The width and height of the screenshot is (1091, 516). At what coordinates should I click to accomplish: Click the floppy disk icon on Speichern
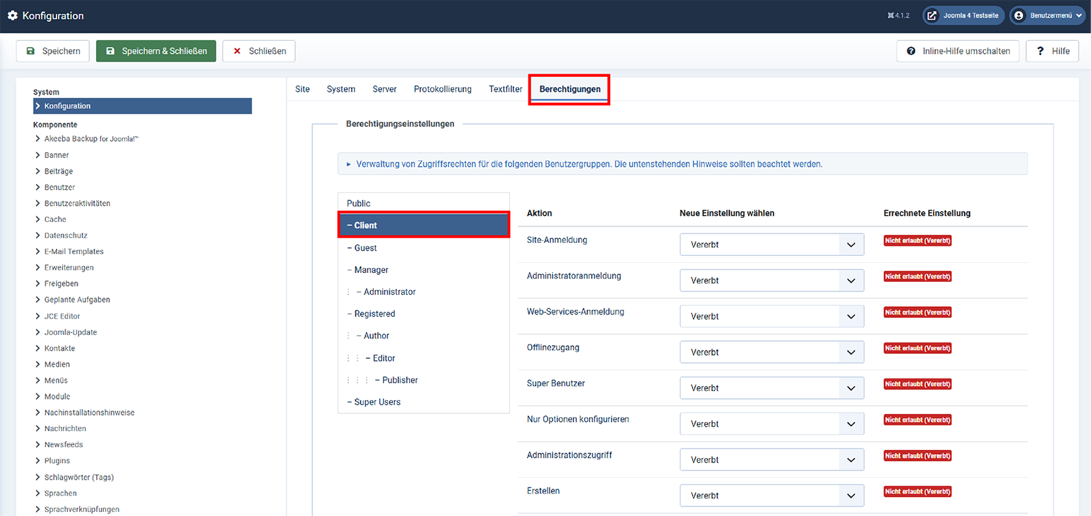(x=31, y=51)
